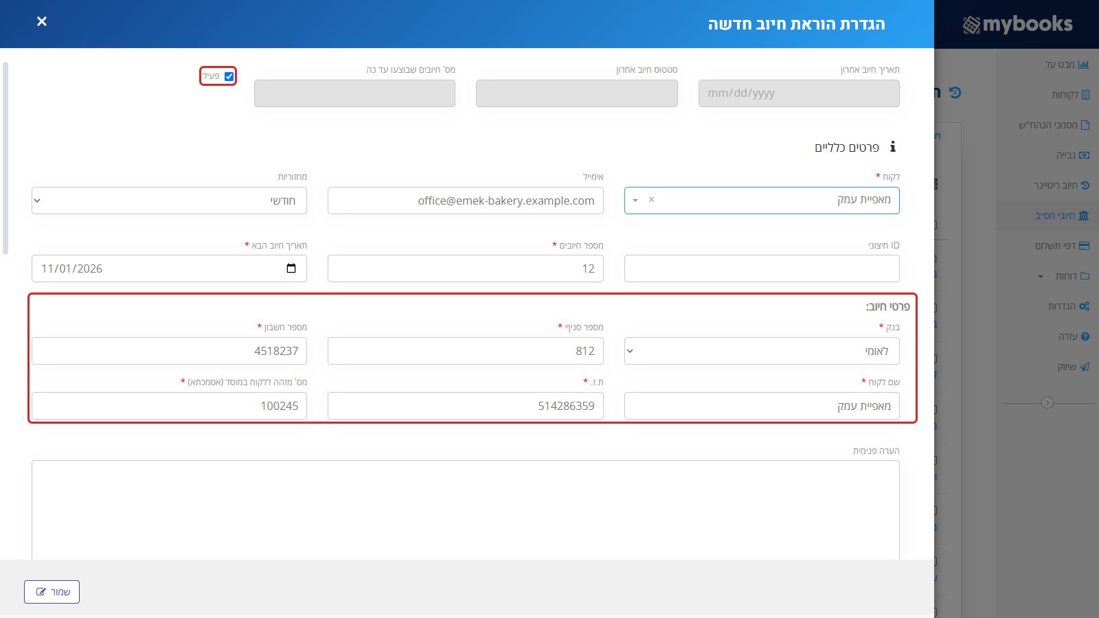Click the next charge date field

(x=169, y=268)
